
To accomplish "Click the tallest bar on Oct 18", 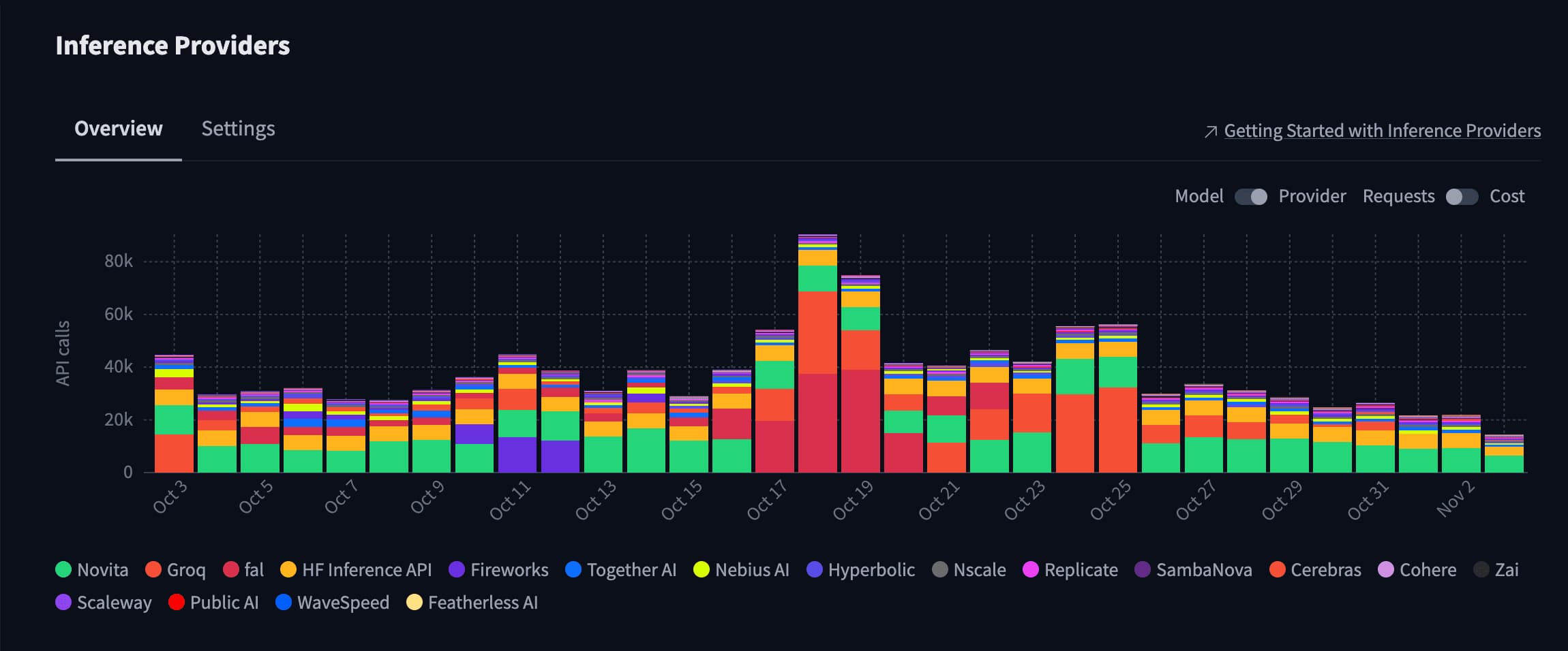I will coord(817,354).
